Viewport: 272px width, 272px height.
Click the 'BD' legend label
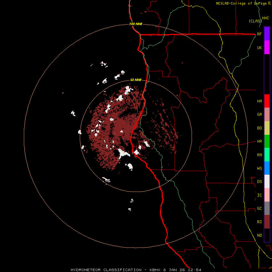[259, 128]
